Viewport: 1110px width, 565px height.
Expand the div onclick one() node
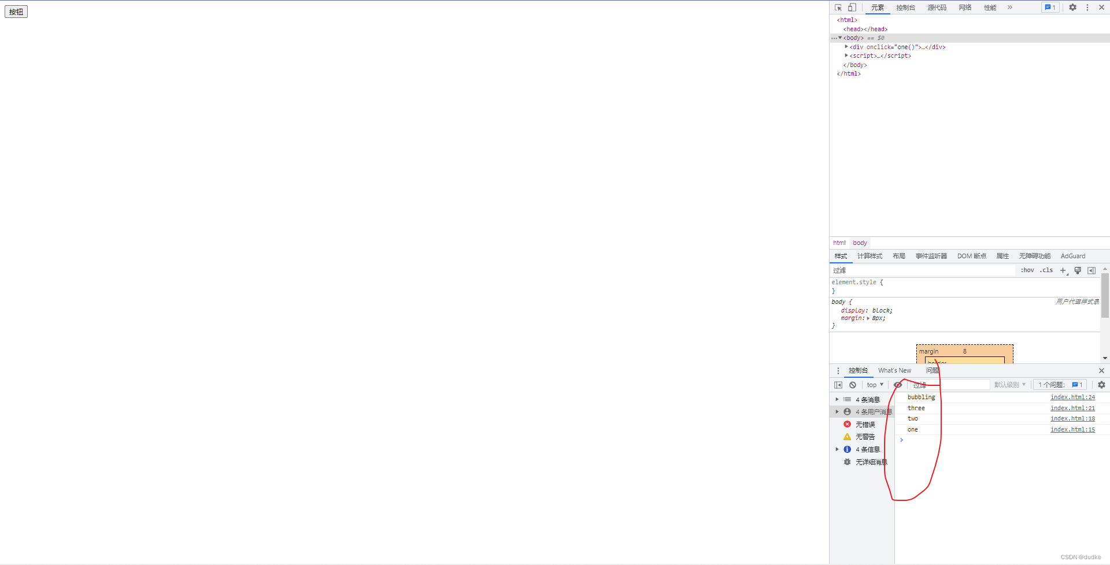point(846,47)
